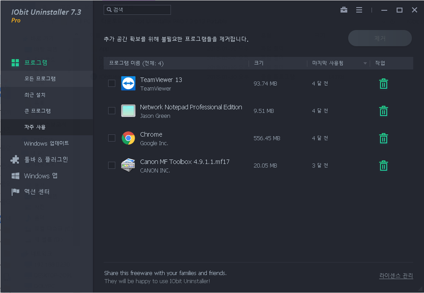Click the 작업 column header

pyautogui.click(x=380, y=63)
